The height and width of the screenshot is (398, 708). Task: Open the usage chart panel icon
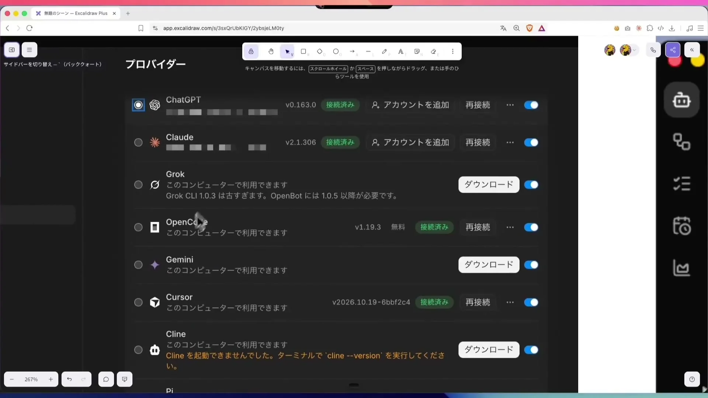(x=681, y=268)
